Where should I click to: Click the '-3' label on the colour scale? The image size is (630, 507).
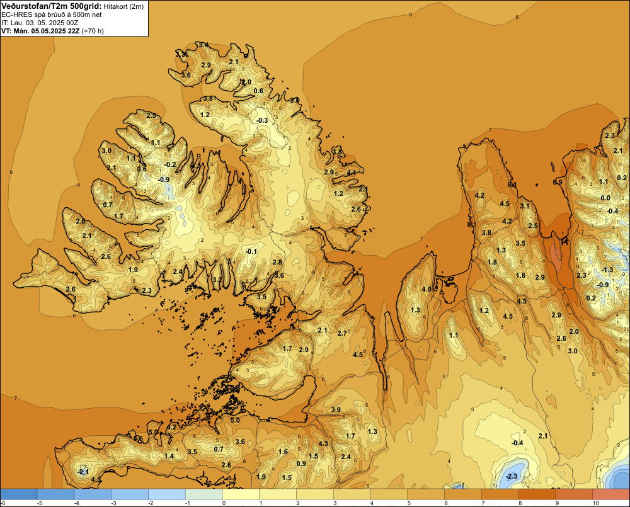[113, 503]
